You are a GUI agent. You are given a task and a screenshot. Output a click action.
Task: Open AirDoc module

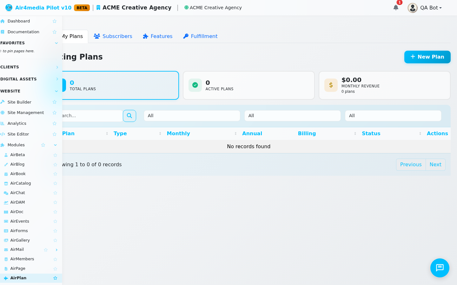(17, 212)
